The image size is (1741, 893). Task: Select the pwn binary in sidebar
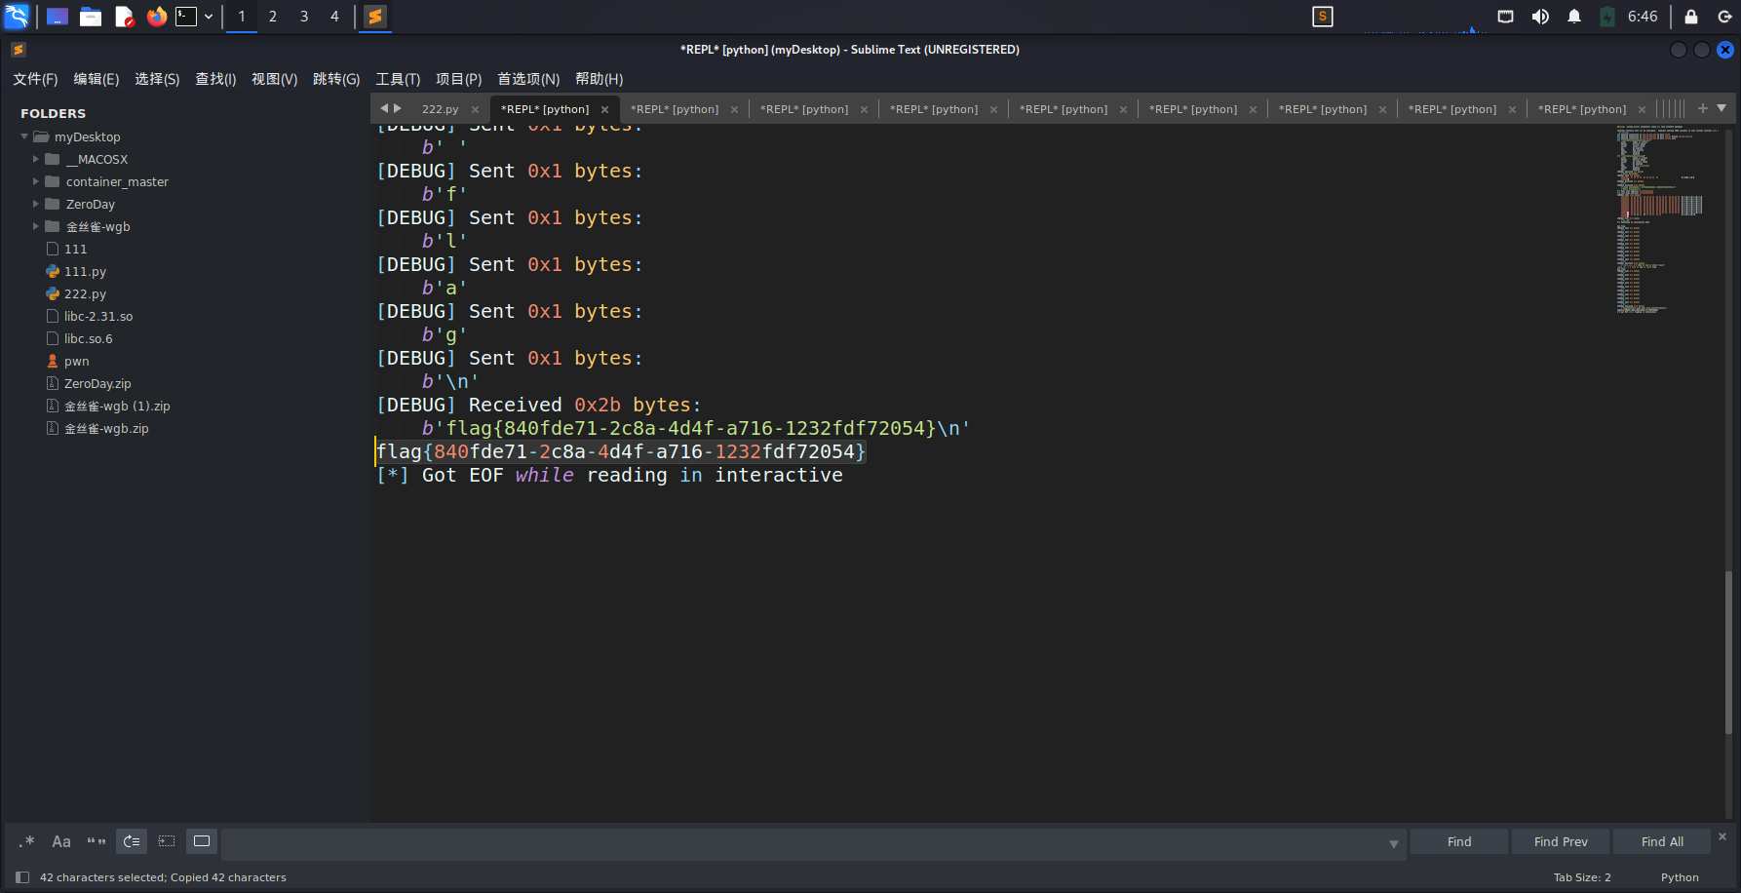click(x=76, y=361)
